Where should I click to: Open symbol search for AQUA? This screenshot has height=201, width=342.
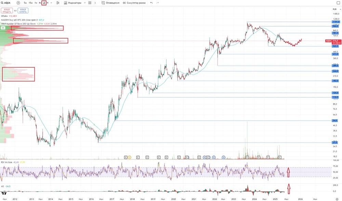(6, 3)
